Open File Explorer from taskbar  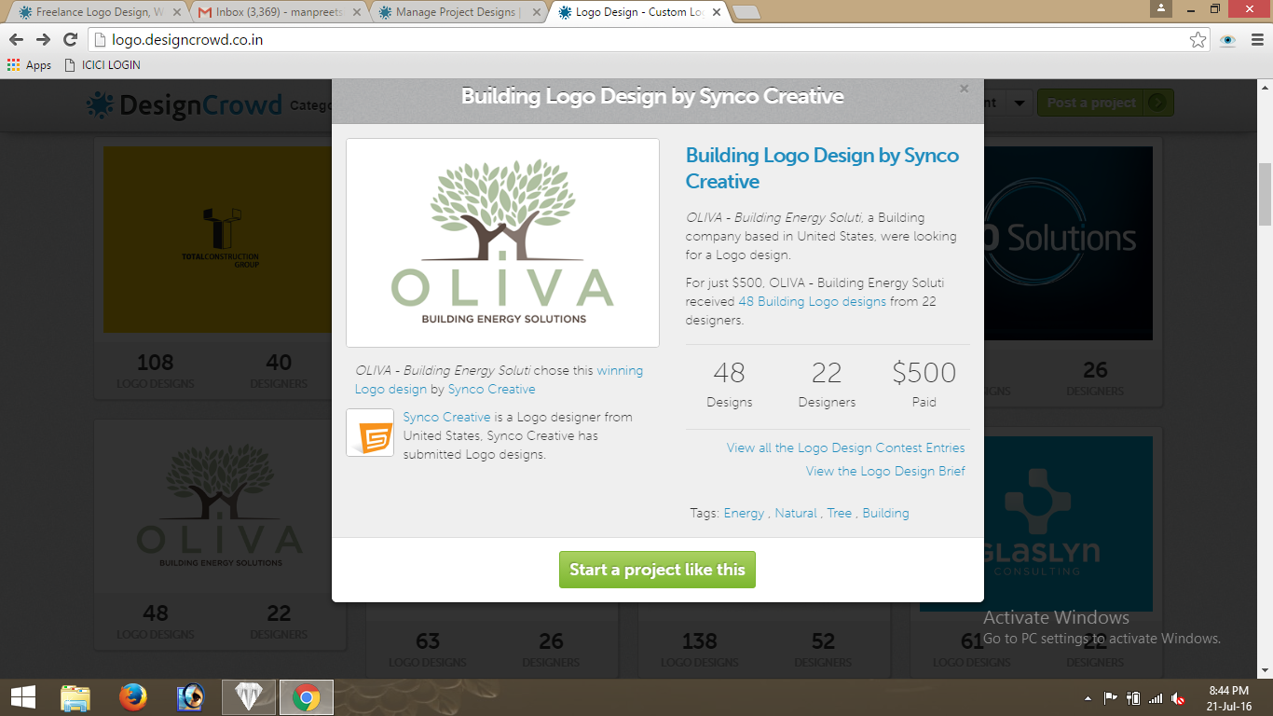pos(75,697)
